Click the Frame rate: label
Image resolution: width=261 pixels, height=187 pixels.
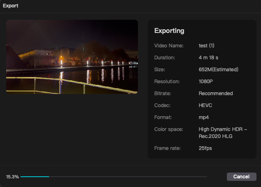tap(168, 148)
